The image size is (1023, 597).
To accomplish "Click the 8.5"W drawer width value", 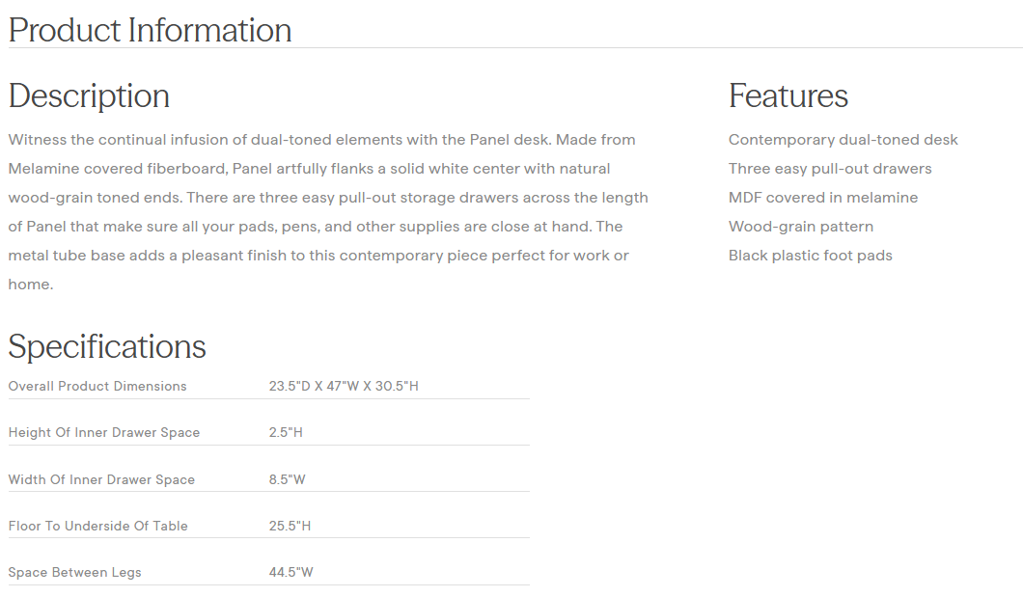I will [287, 479].
